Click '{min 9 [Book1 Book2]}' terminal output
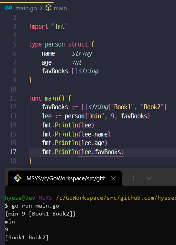The width and height of the screenshot is (176, 245). 40,214
